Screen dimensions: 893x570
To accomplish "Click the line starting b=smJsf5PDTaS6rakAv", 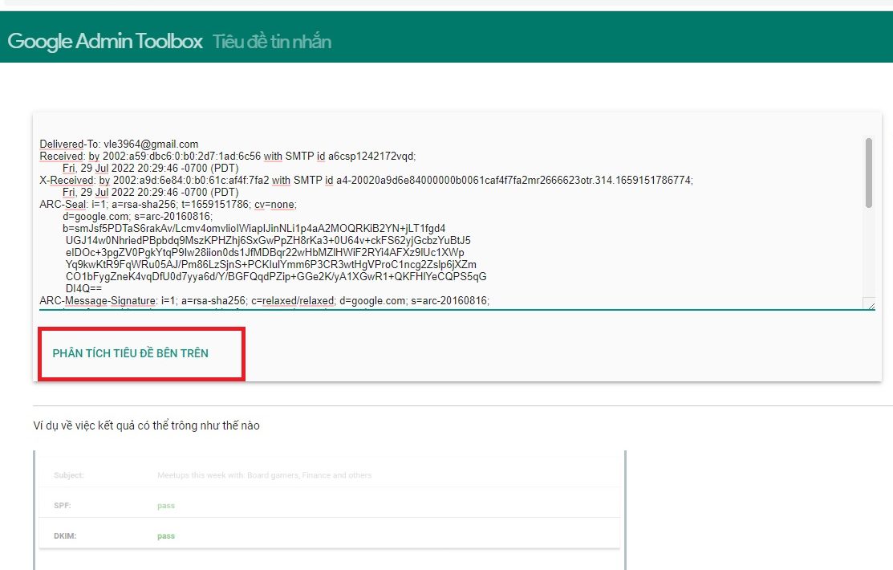I will (x=254, y=228).
